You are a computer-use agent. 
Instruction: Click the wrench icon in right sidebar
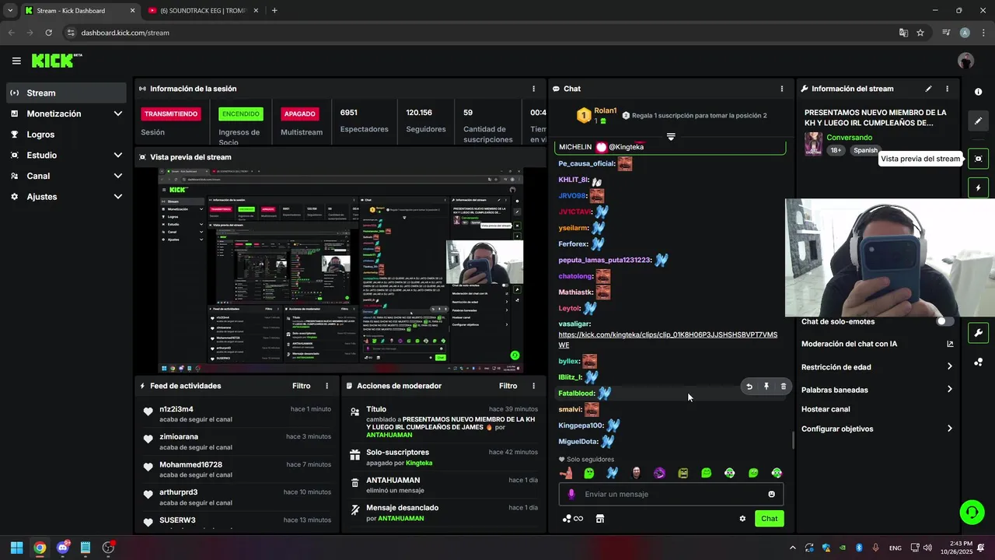[978, 333]
